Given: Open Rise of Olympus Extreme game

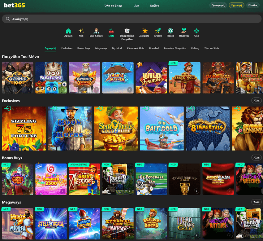Looking at the screenshot, I should [x=84, y=77].
